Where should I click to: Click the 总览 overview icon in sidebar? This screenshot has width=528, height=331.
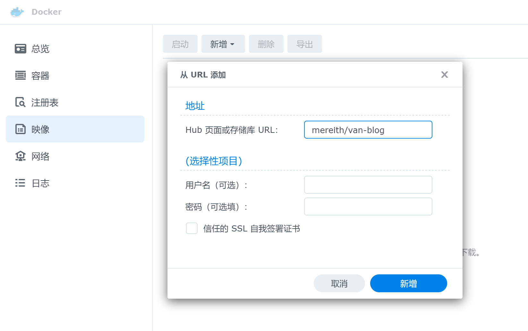21,49
